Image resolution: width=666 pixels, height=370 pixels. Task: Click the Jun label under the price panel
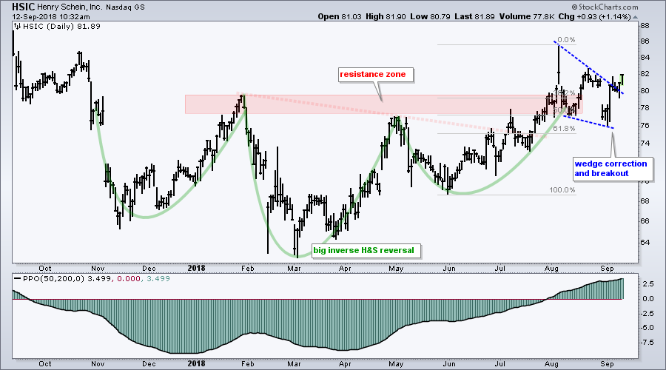click(449, 269)
